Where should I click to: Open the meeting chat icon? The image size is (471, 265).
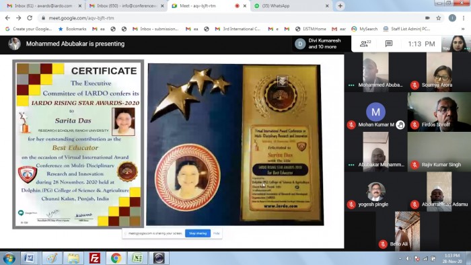click(x=389, y=44)
